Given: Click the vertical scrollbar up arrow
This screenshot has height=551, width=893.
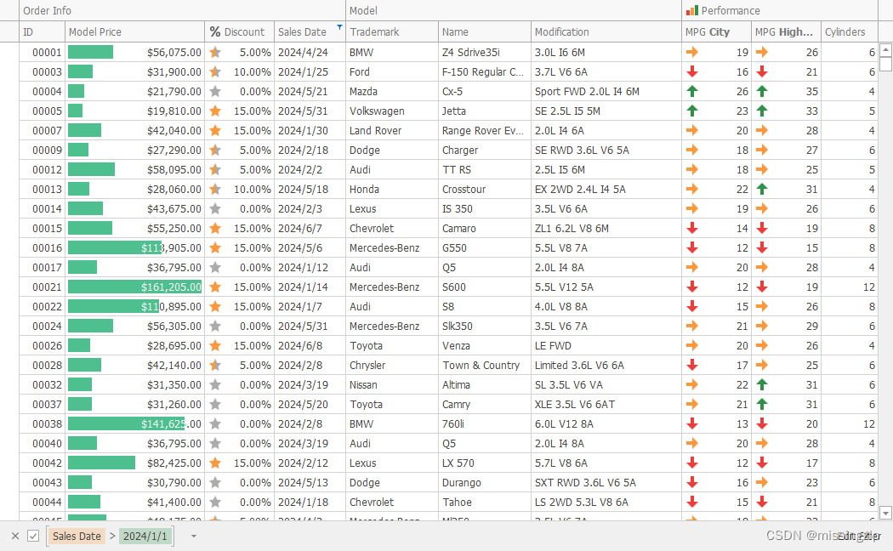Looking at the screenshot, I should pyautogui.click(x=885, y=50).
